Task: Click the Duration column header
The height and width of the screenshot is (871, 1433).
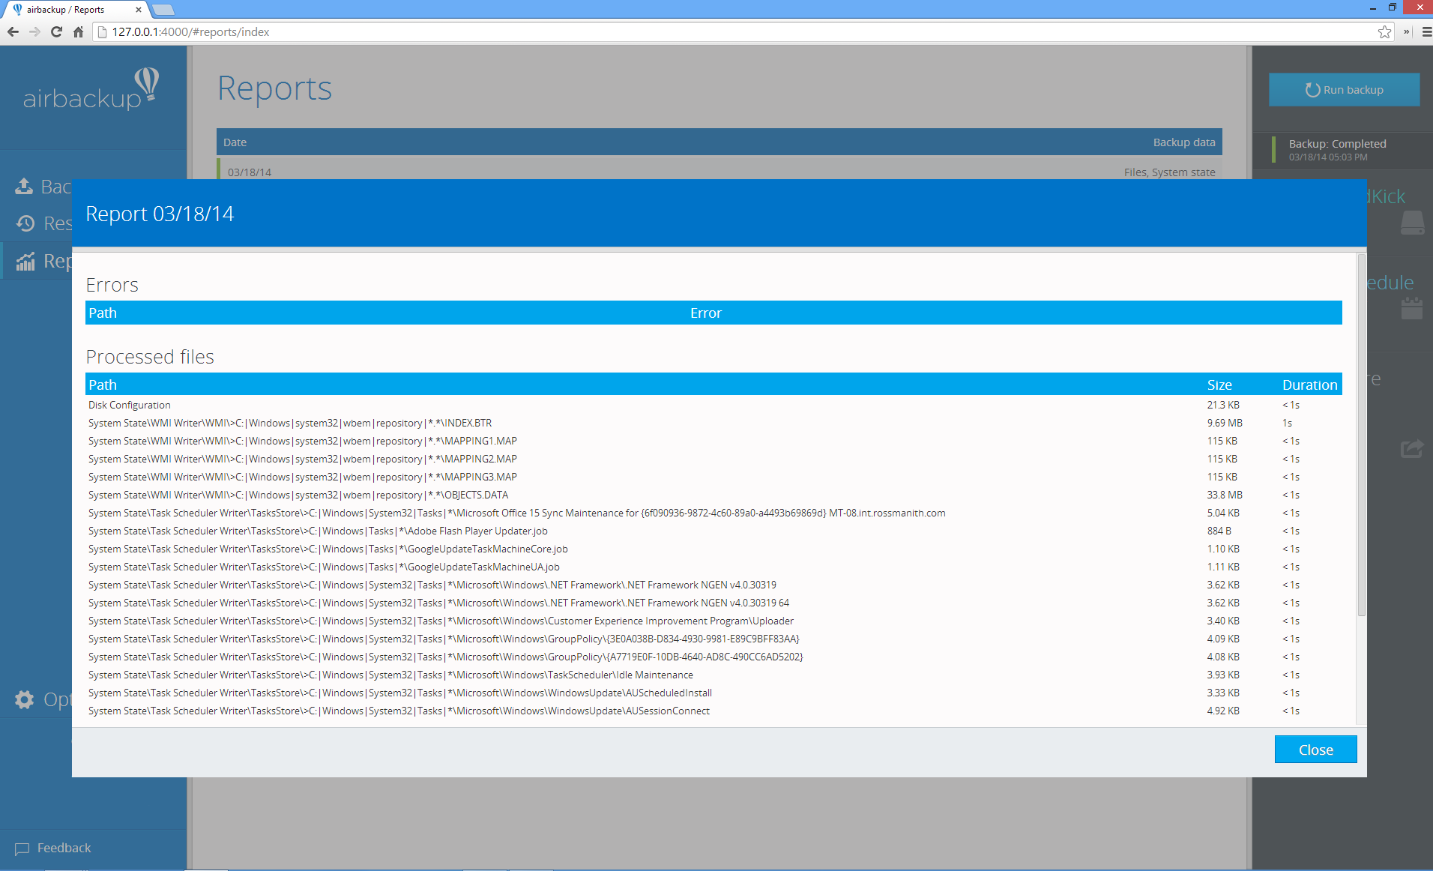Action: (x=1309, y=385)
